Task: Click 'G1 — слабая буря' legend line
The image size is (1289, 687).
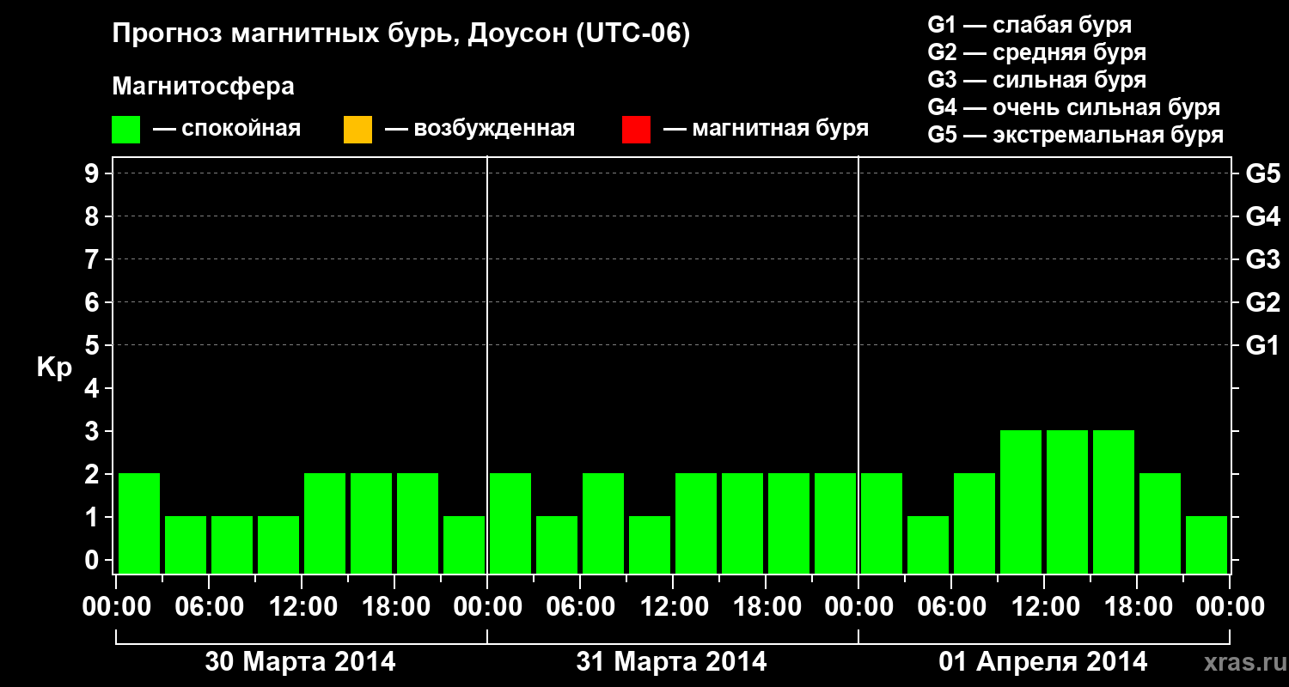Action: [1029, 25]
